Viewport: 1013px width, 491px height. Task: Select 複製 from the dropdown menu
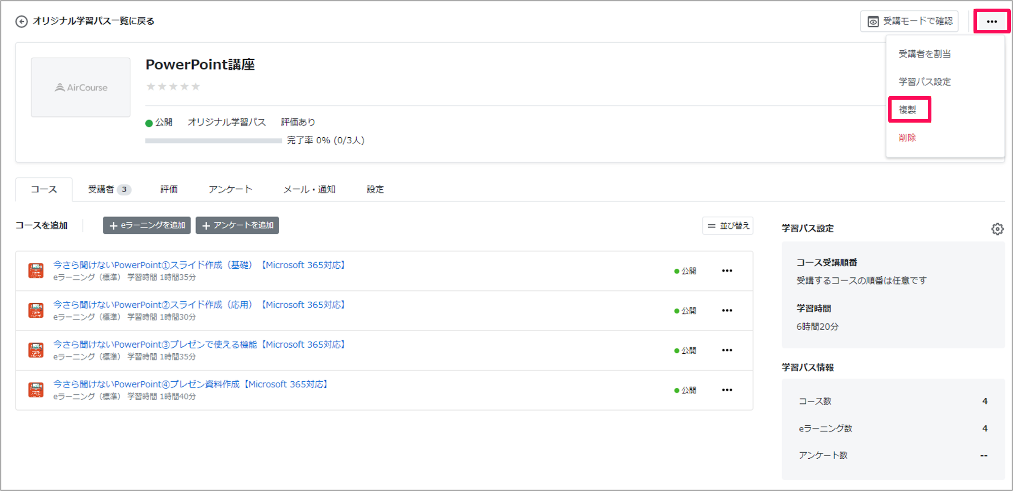(908, 110)
